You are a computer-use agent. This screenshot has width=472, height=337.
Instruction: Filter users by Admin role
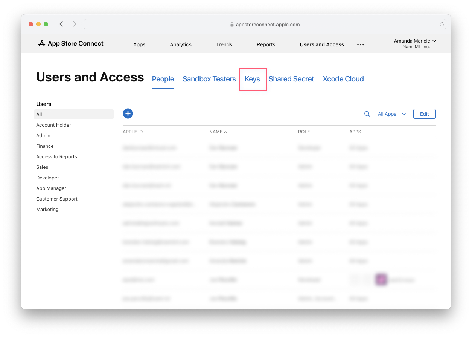[43, 135]
